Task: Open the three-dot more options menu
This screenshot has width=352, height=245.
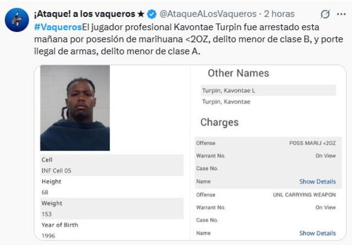Action: pos(341,14)
